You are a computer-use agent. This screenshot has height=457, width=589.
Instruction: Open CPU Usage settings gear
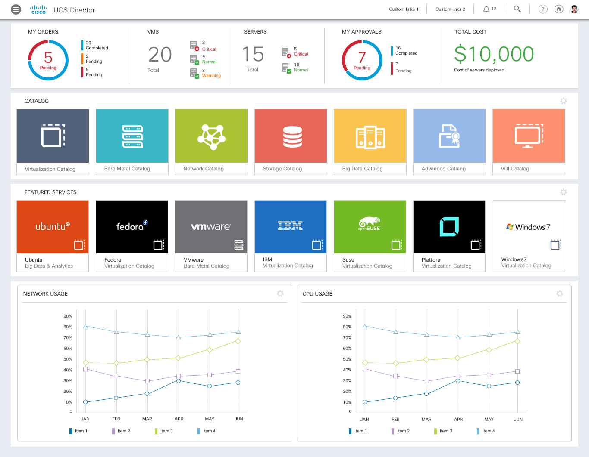pos(560,293)
